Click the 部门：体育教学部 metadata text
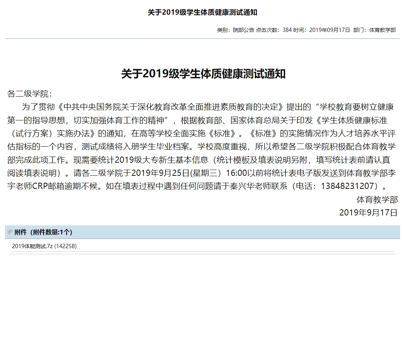The width and height of the screenshot is (404, 337). click(375, 30)
